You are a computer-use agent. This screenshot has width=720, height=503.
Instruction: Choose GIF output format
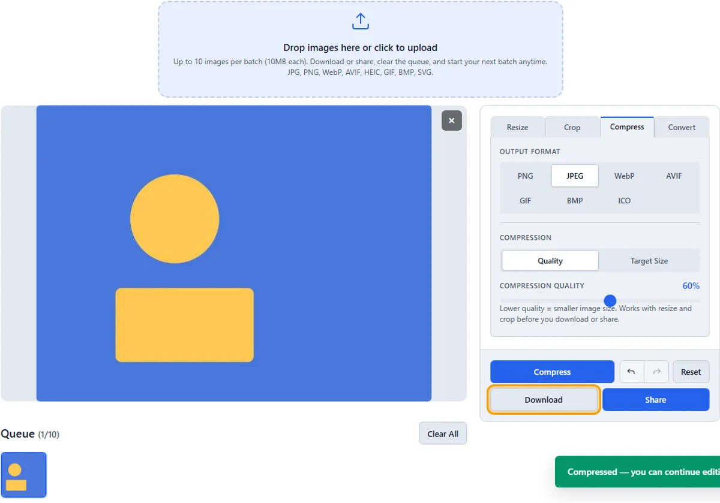click(526, 201)
